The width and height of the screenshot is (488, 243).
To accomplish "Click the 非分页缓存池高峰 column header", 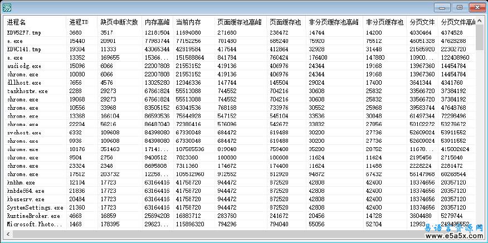I will tap(334, 22).
